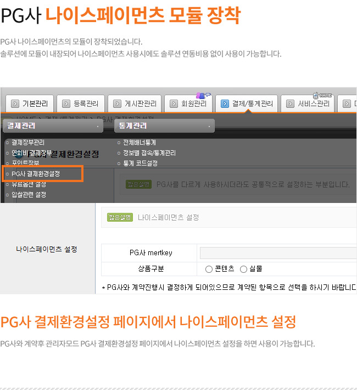Open the 등록관리 tab
The image size is (357, 390).
point(81,103)
